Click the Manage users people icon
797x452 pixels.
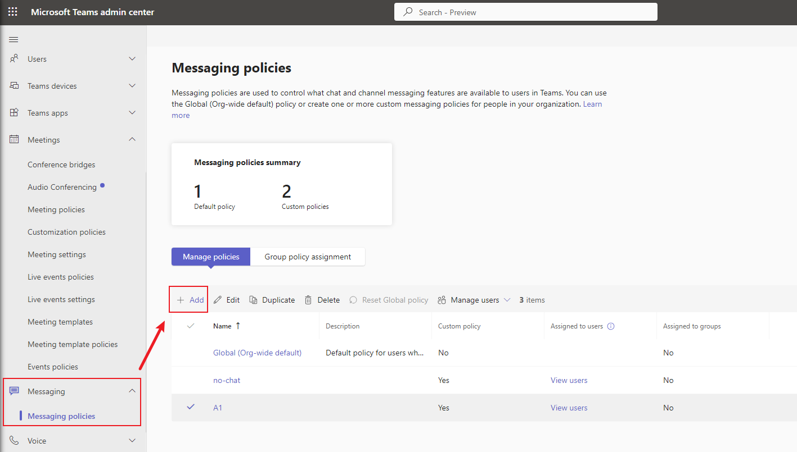click(x=442, y=300)
